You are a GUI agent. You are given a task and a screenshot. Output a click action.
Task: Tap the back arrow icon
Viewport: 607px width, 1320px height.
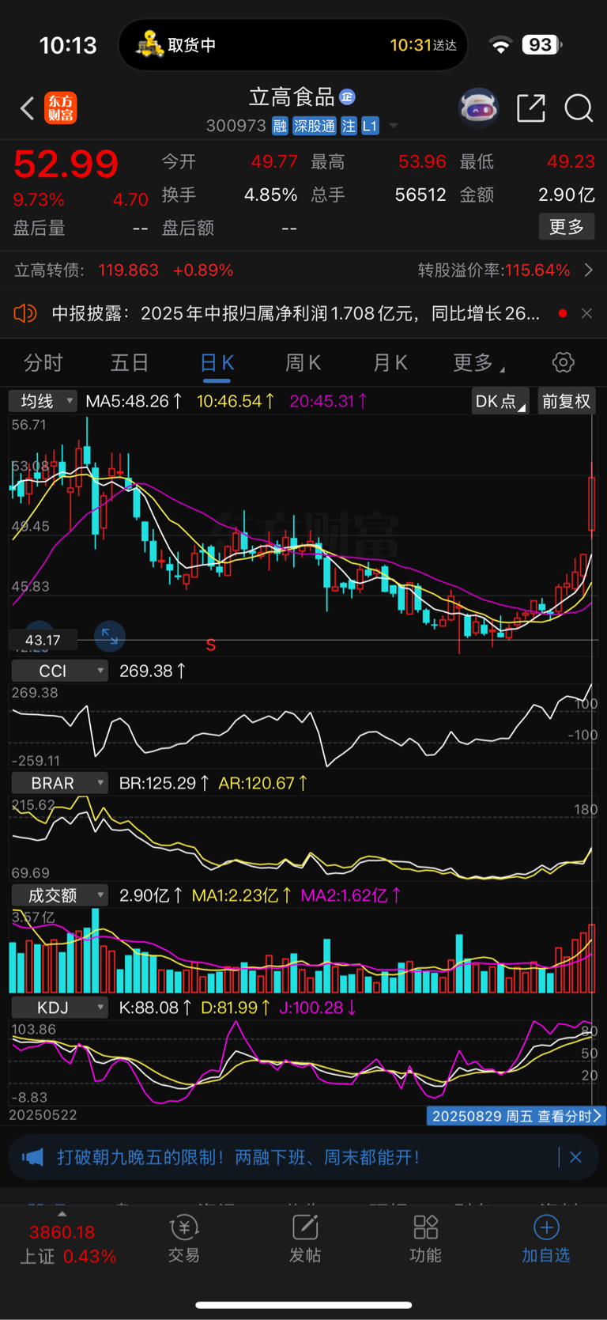pos(28,108)
